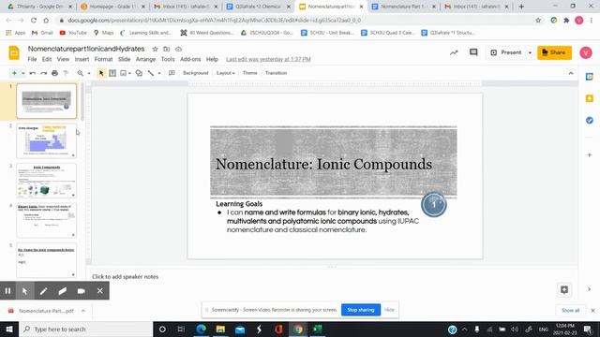Open the Present options dropdown arrow
600x337 pixels.
530,52
